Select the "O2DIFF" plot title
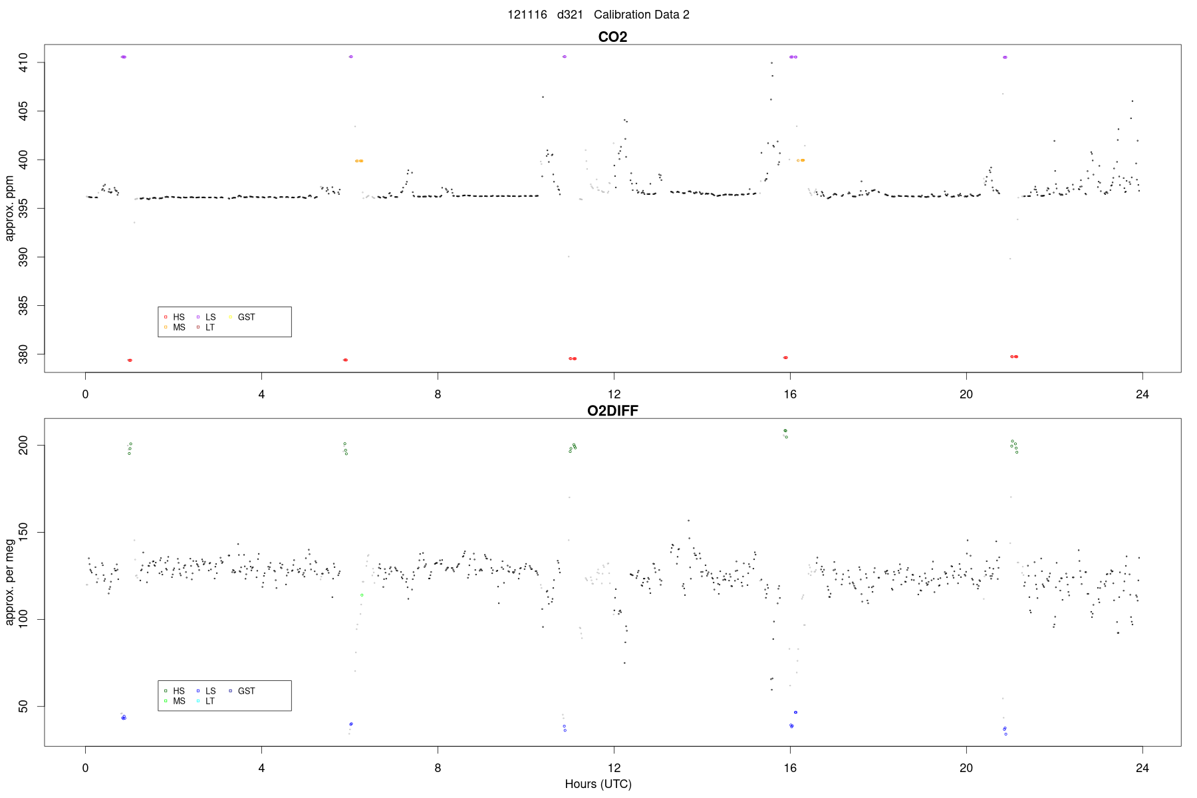Screen dimensions: 1197x798 [x=612, y=411]
